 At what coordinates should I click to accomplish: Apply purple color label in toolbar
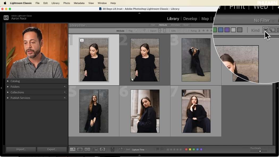tap(201, 149)
